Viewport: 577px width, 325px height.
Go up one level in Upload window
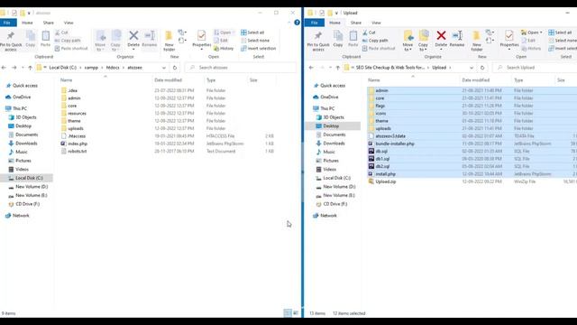337,68
